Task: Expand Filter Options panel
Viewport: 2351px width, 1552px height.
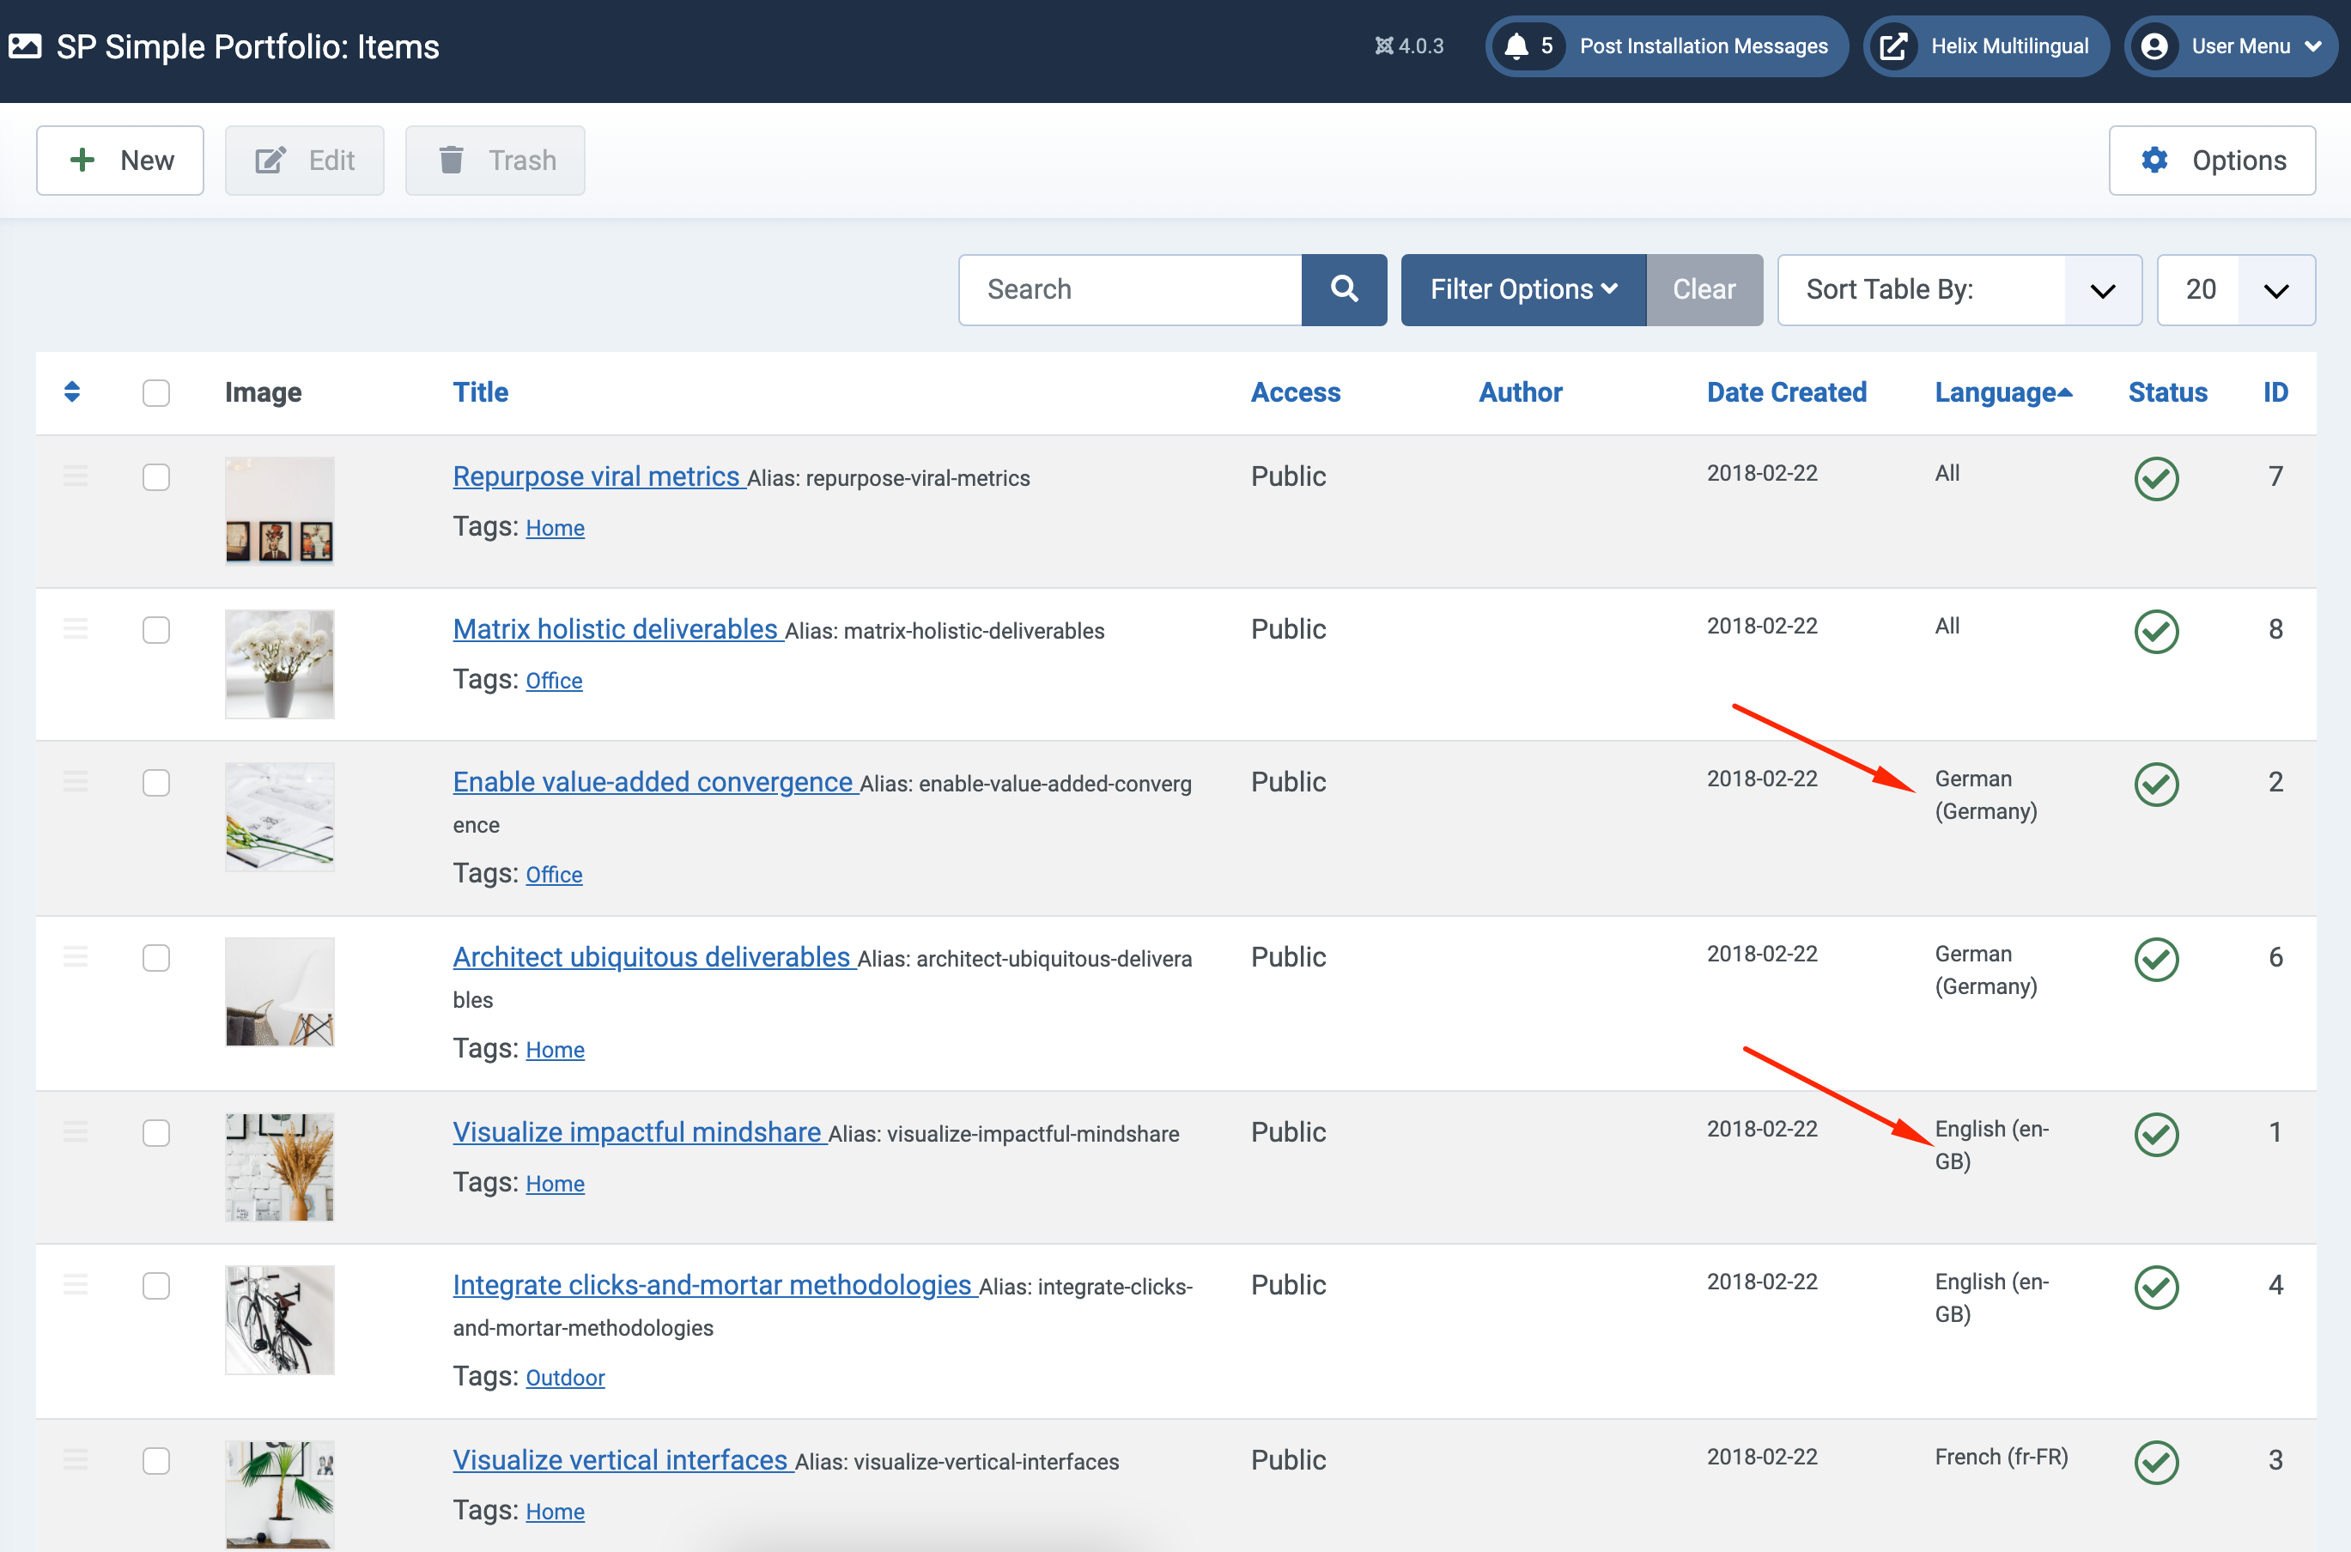Action: click(1522, 290)
